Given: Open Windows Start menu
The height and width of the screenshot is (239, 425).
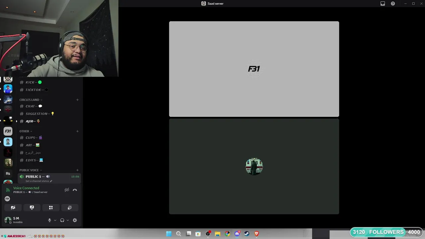Looking at the screenshot, I should point(169,234).
